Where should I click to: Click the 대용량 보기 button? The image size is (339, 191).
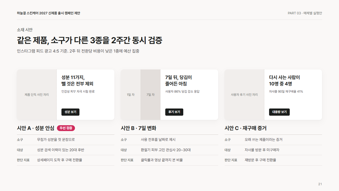click(279, 112)
